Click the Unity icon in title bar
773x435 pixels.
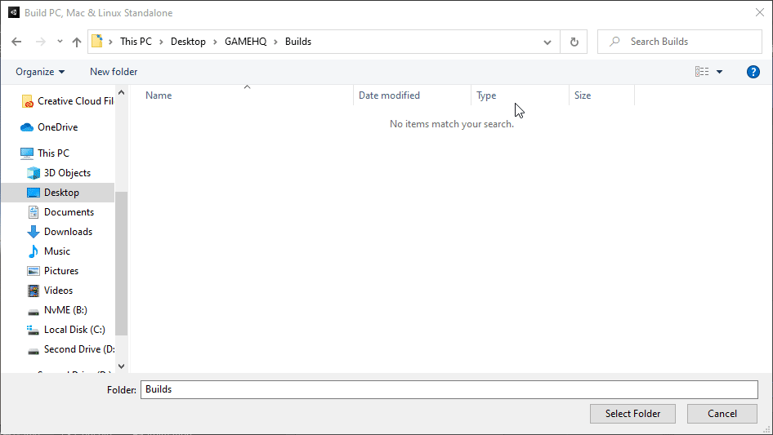coord(14,12)
